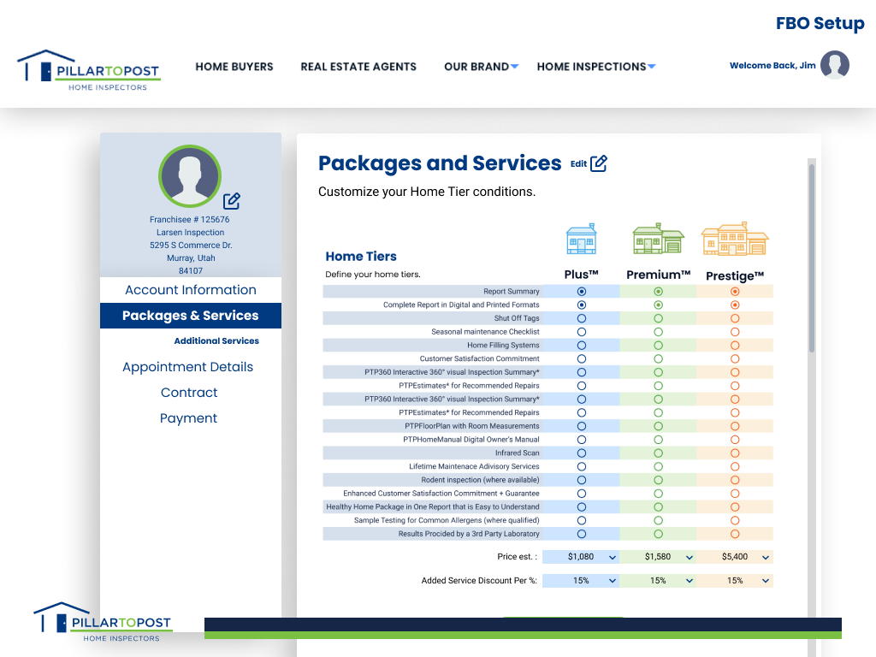Expand the Home Inspections dropdown menu
Image resolution: width=876 pixels, height=657 pixels.
pos(596,67)
